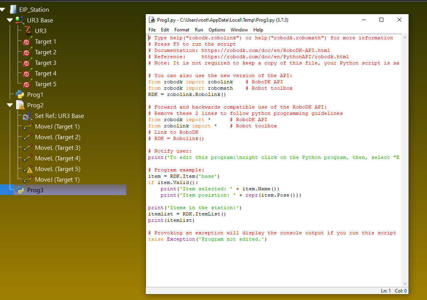Collapse the Prog2 tree node
Image resolution: width=427 pixels, height=300 pixels.
[10, 105]
